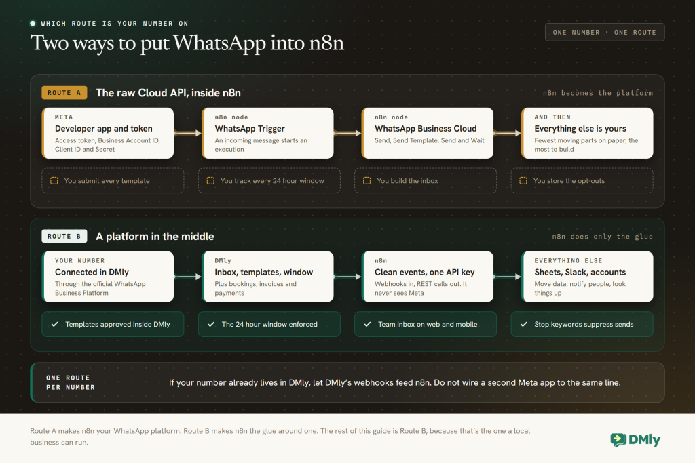This screenshot has height=463, width=695.
Task: Click the empty checkbox icon beside You store the opt-outs
Action: tap(523, 180)
